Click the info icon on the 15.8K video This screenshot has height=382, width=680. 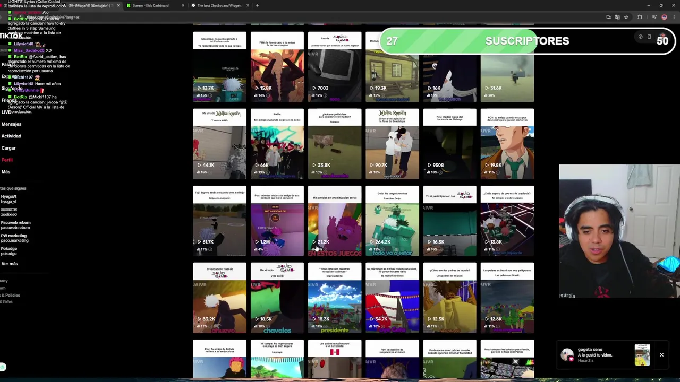(x=267, y=95)
